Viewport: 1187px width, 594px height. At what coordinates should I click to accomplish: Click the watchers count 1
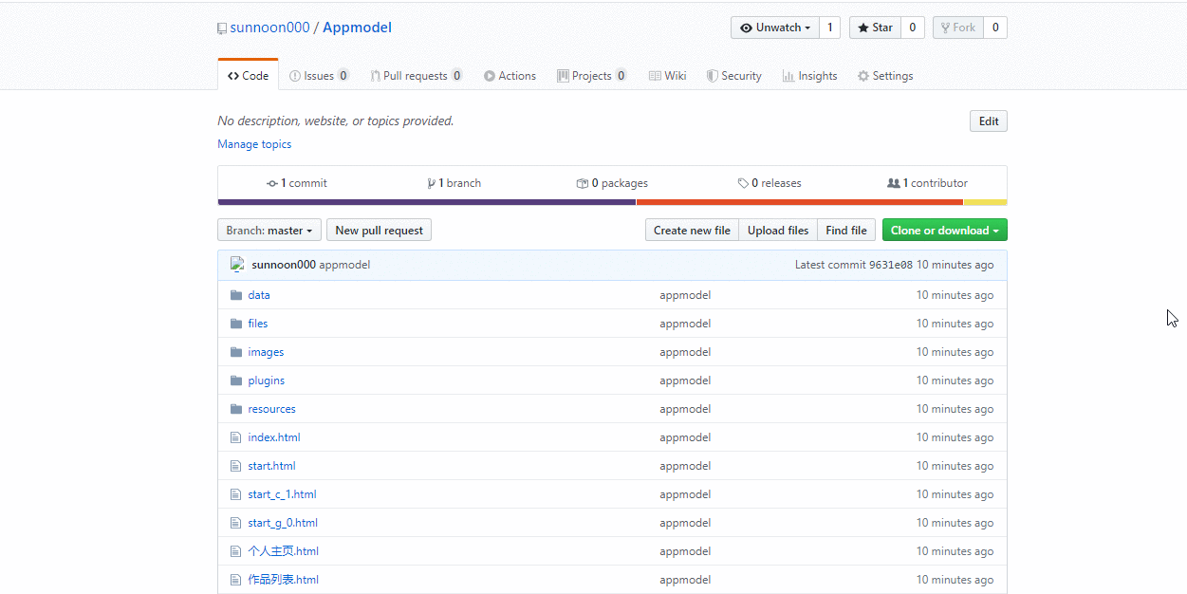tap(829, 28)
